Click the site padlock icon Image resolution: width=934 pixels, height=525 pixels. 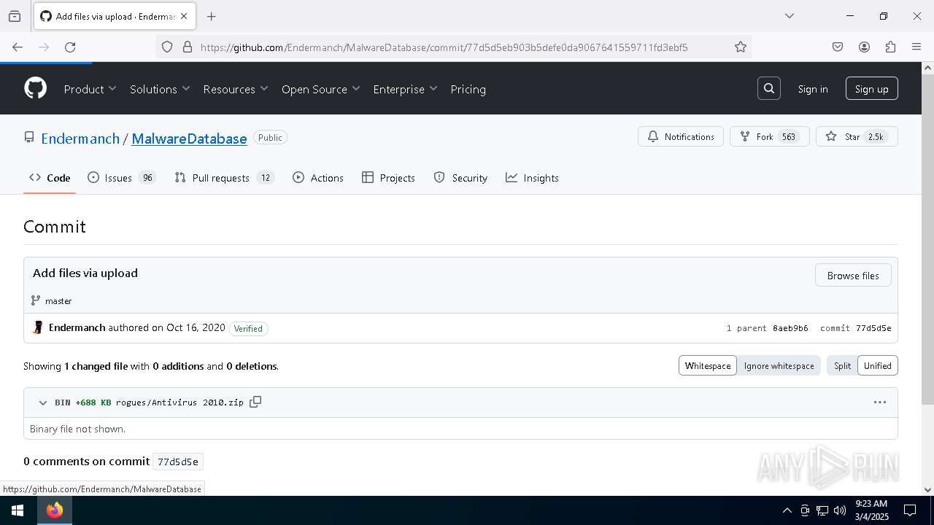(x=188, y=47)
